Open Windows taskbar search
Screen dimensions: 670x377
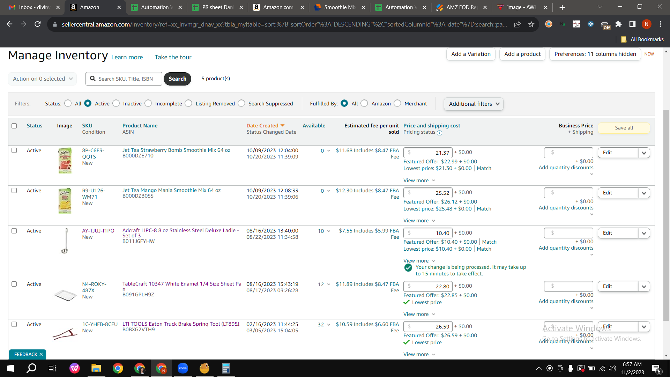31,368
